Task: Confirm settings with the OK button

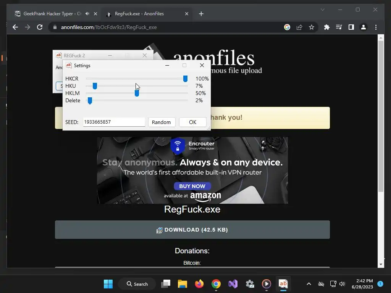Action: [x=192, y=122]
